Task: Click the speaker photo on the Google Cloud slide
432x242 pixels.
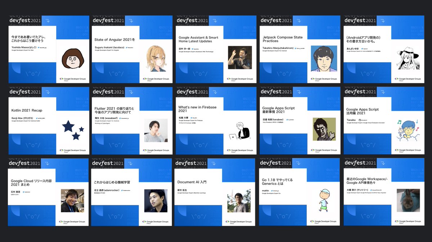Action: coord(72,200)
